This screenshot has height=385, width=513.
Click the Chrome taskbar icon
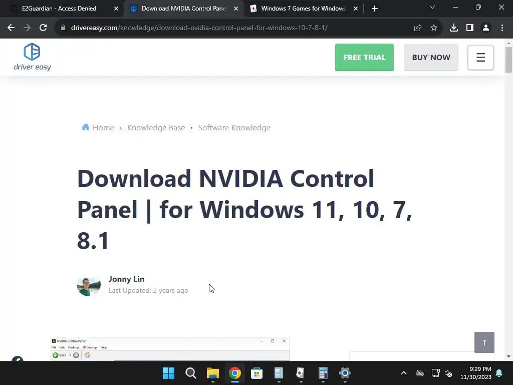[x=235, y=373]
